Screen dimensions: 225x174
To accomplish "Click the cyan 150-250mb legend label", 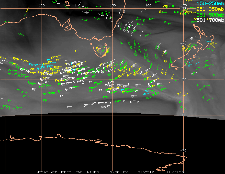I will click(210, 3).
